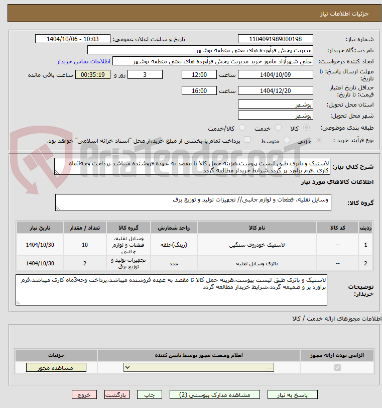This screenshot has height=408, width=382.
Task: Click the date 1404/10/30 in the tire row
Action: 40,245
